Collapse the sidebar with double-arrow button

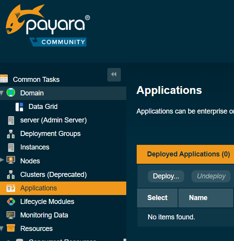coord(114,75)
